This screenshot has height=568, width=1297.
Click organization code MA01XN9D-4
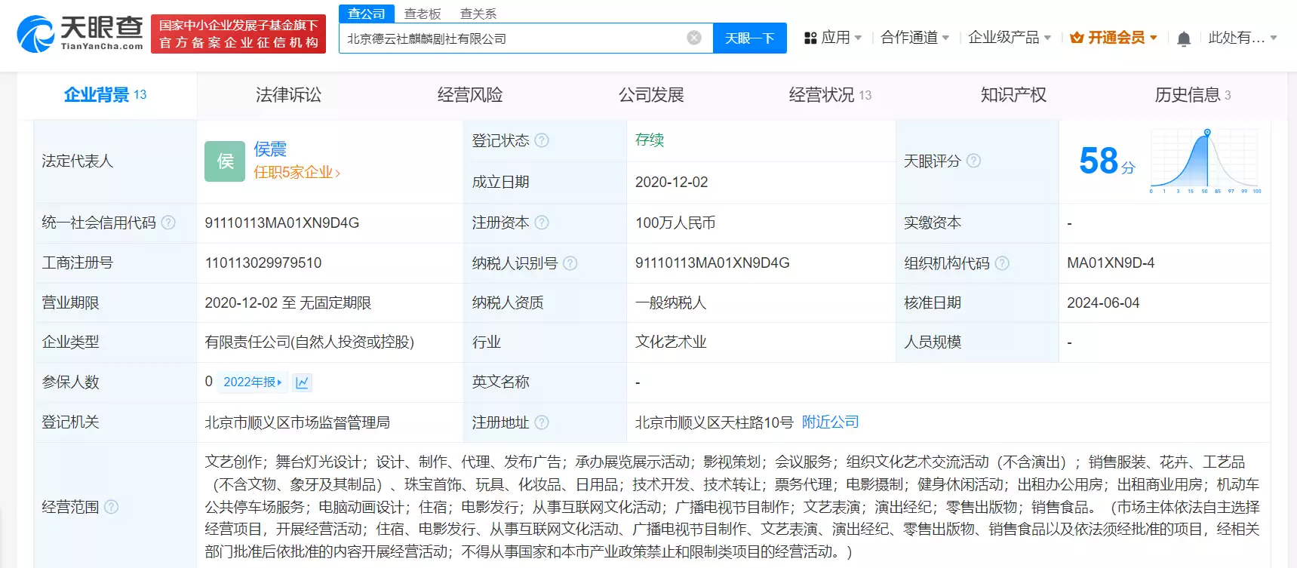(1111, 263)
